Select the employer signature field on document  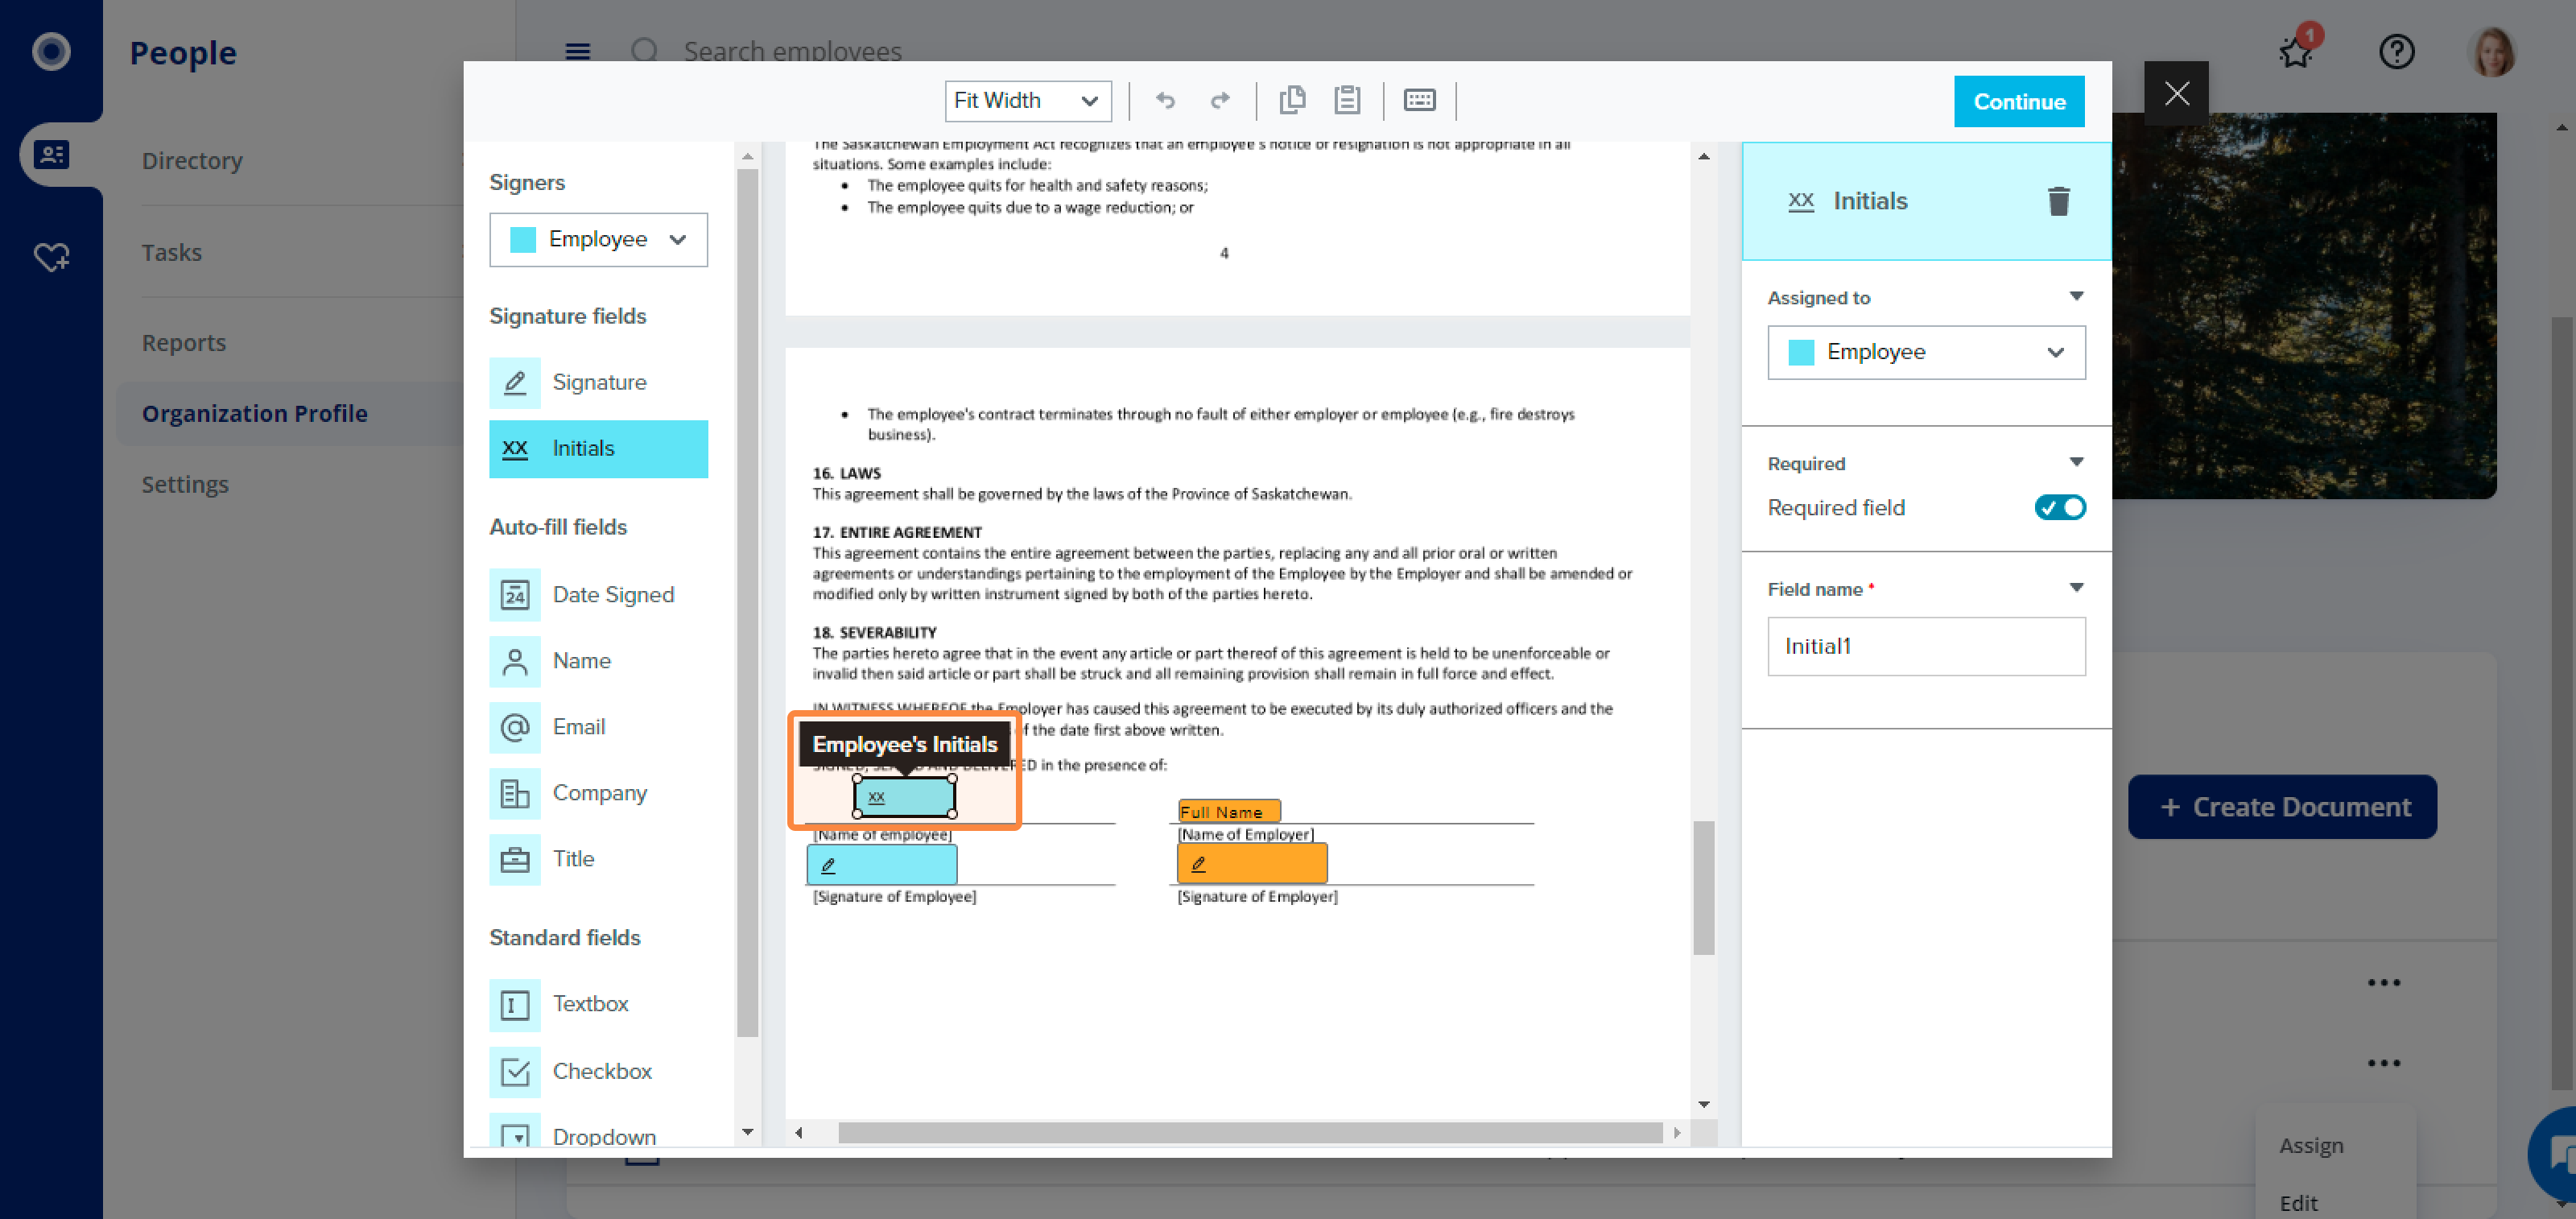pos(1252,863)
